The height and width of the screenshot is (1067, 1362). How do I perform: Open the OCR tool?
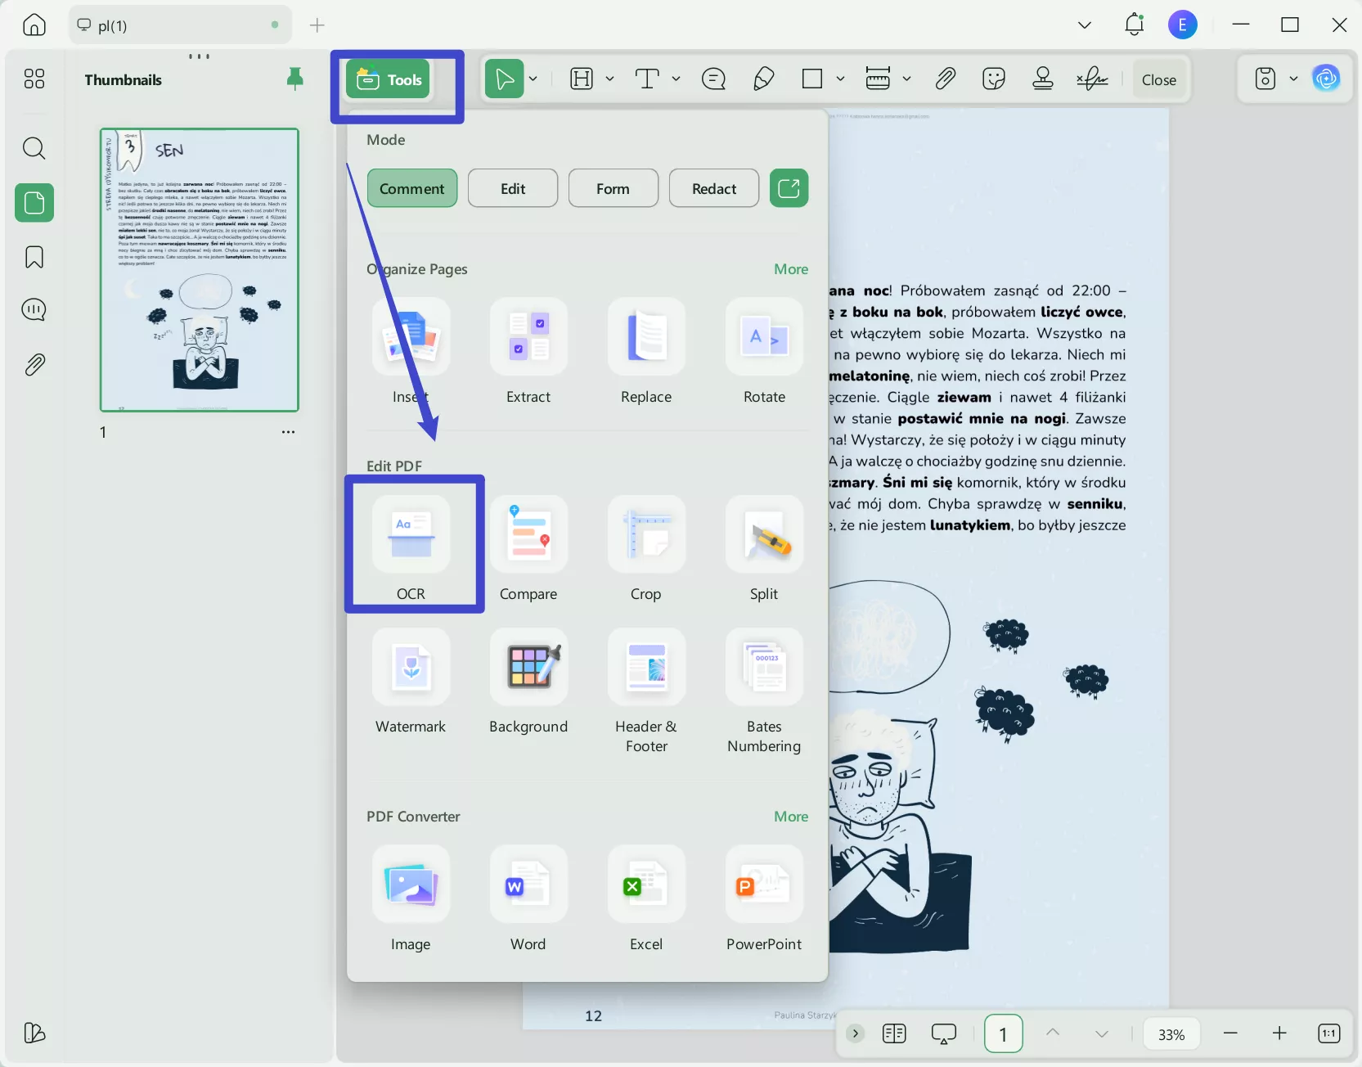pyautogui.click(x=411, y=536)
